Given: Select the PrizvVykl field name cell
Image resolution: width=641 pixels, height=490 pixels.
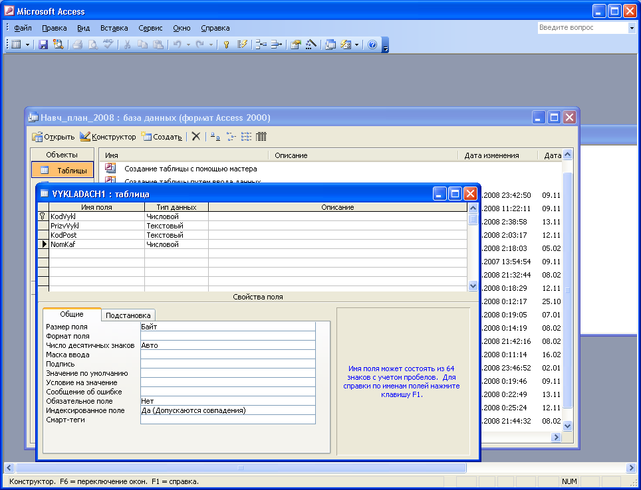Looking at the screenshot, I should [96, 226].
